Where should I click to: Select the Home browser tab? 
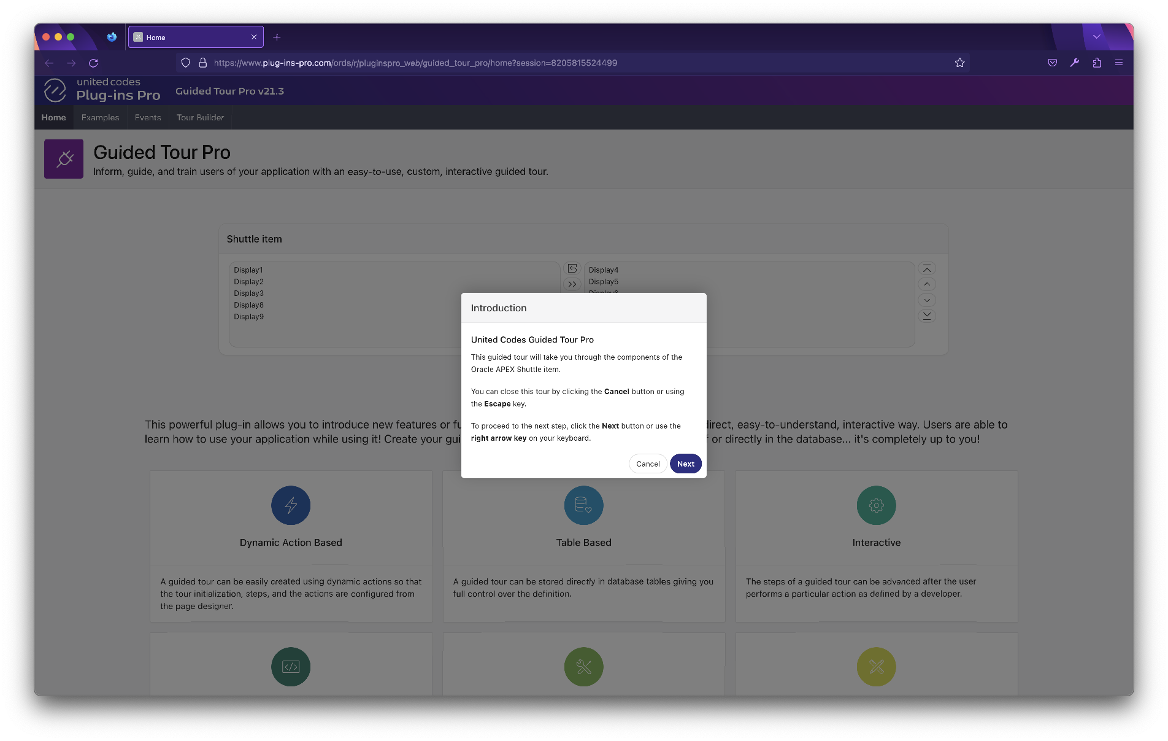[196, 37]
